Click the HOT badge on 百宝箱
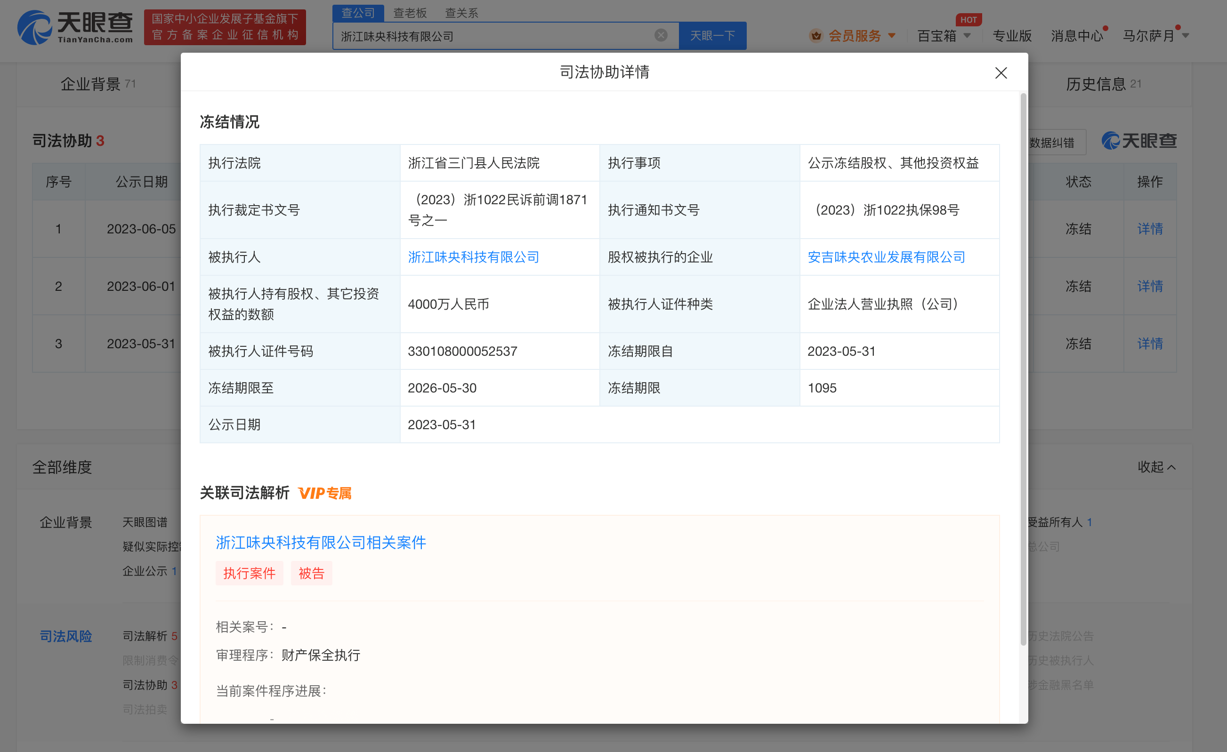1227x752 pixels. (968, 20)
